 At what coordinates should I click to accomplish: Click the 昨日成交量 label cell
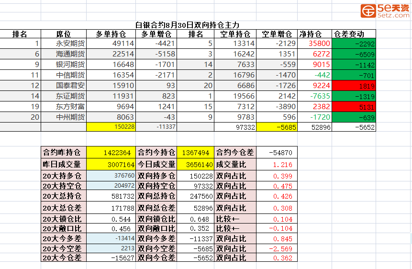click(x=64, y=164)
